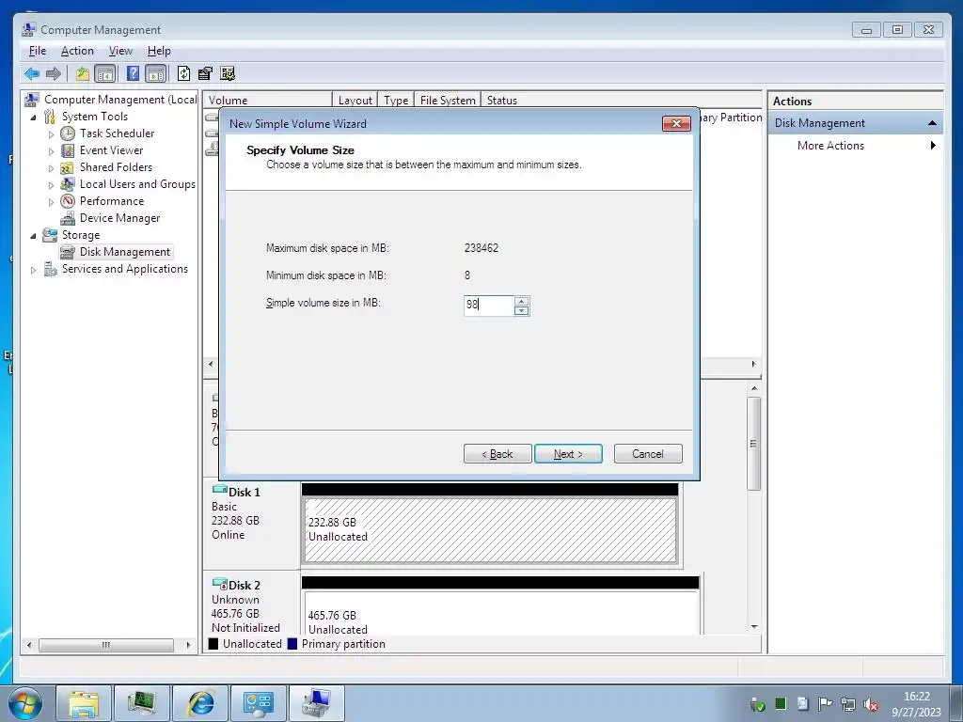Select Disk 2 not initialized label

tap(252, 604)
